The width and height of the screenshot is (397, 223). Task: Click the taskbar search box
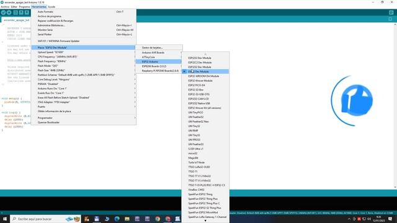45,219
